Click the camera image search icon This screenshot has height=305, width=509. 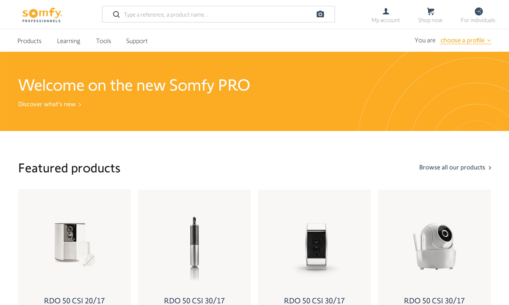coord(320,14)
